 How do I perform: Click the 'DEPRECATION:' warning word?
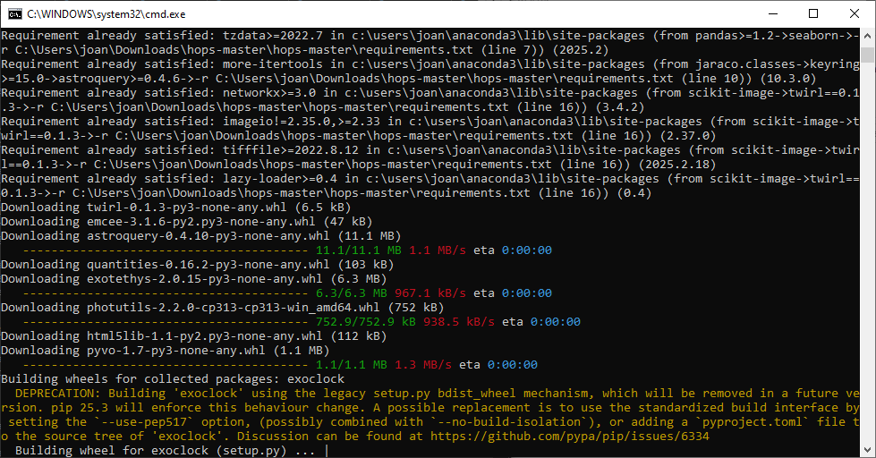pyautogui.click(x=58, y=394)
